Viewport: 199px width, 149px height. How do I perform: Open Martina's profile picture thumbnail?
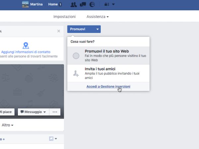pos(25,4)
